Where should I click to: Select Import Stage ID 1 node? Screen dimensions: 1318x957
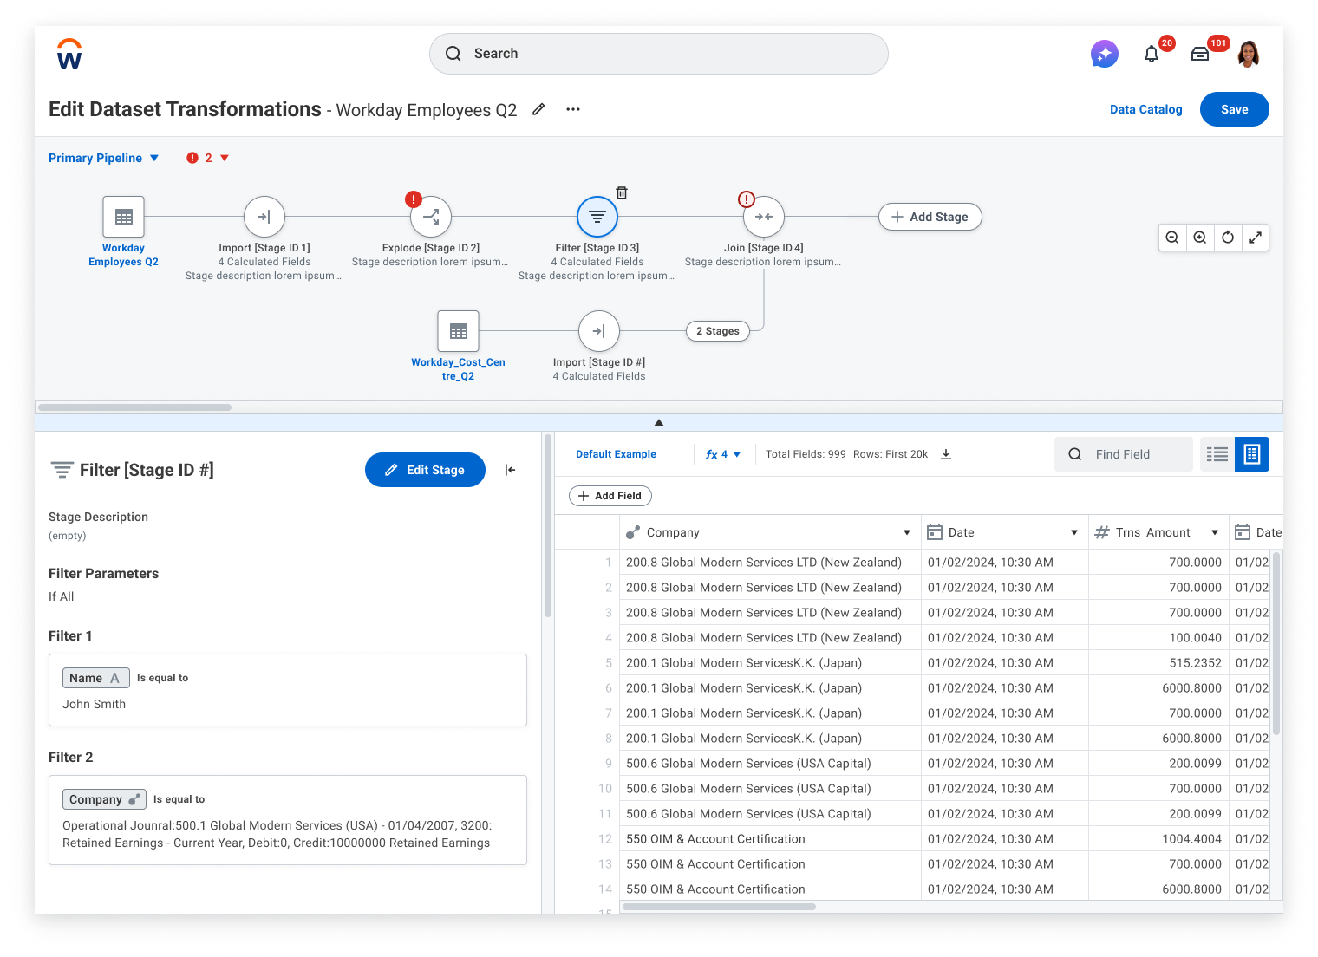(x=264, y=217)
